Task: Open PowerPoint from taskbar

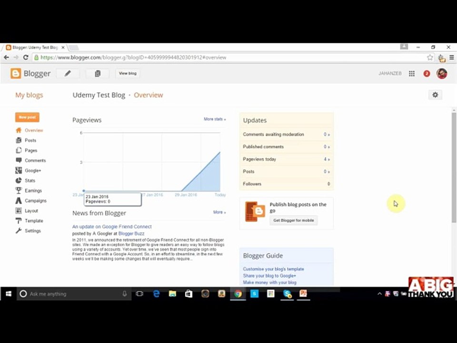Action: coord(303,294)
